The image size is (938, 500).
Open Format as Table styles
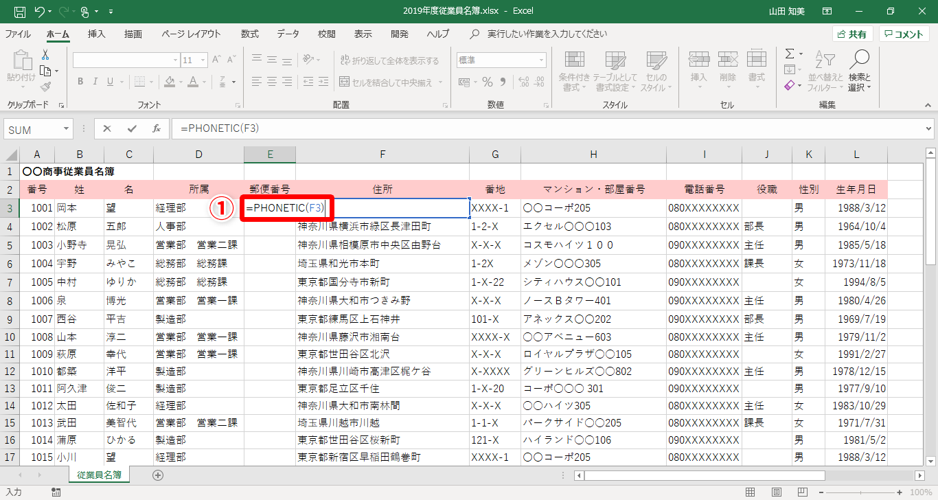point(615,71)
